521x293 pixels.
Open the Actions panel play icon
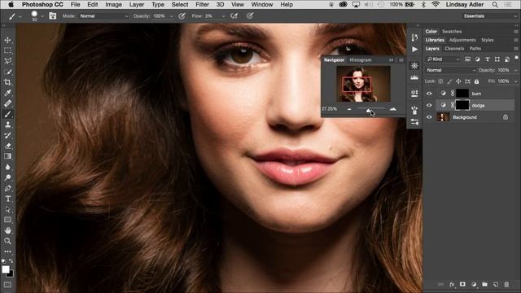point(414,50)
